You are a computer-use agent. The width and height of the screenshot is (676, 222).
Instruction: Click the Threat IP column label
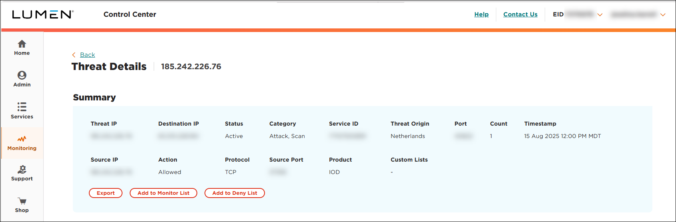point(104,124)
